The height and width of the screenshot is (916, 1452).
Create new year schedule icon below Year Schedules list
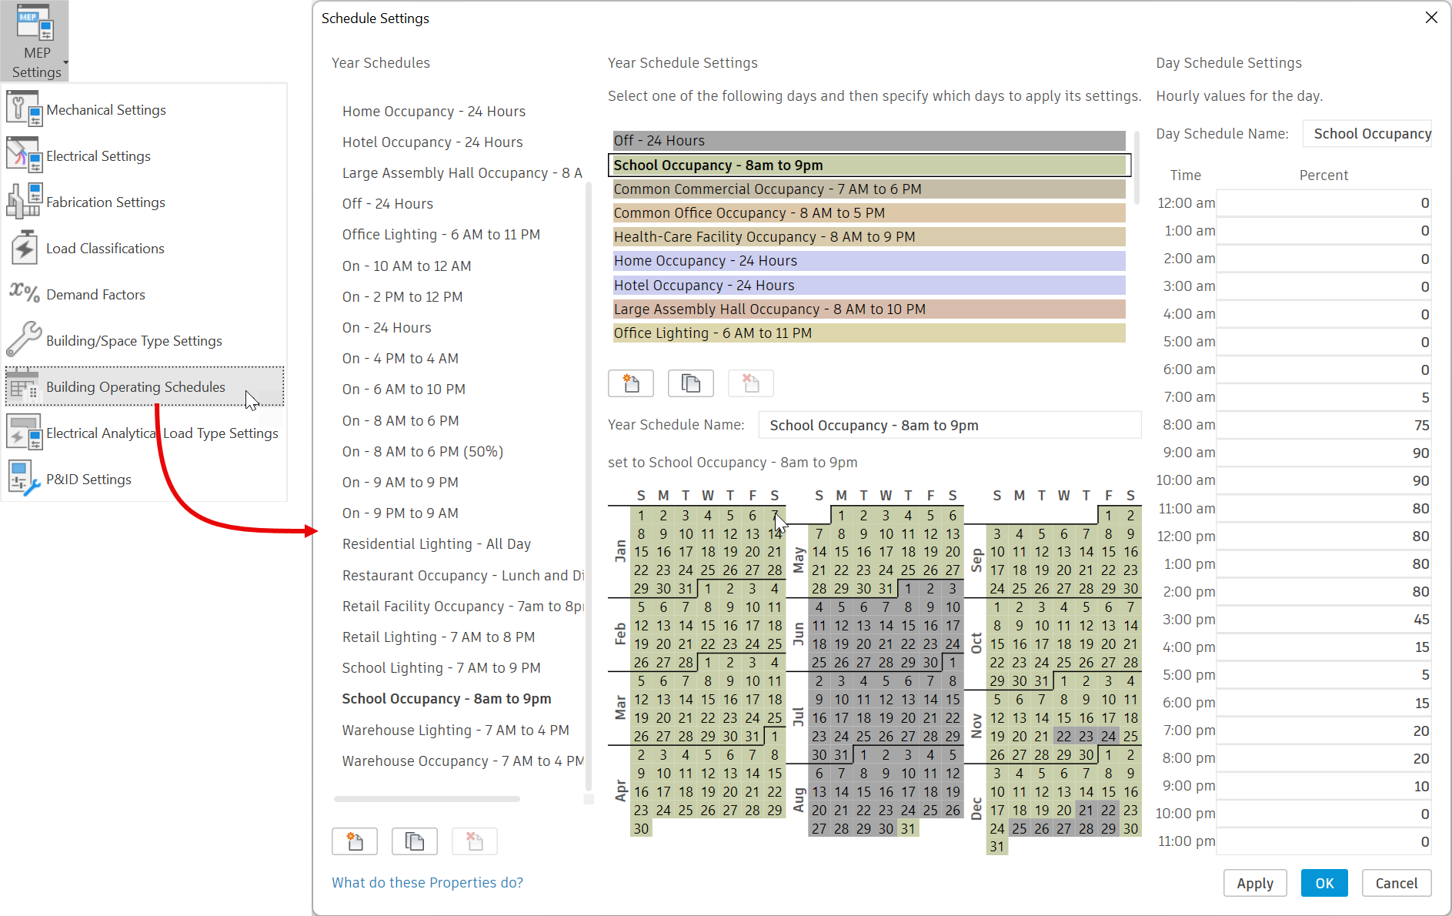355,841
